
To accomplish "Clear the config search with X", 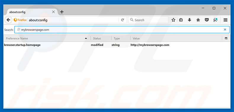I will coord(225,30).
